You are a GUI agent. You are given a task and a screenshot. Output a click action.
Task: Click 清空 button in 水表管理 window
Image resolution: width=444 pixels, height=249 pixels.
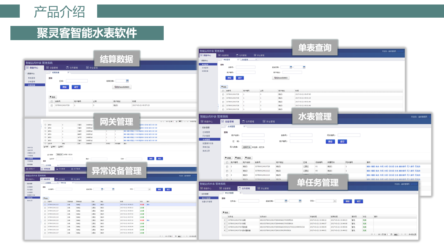click(342, 141)
